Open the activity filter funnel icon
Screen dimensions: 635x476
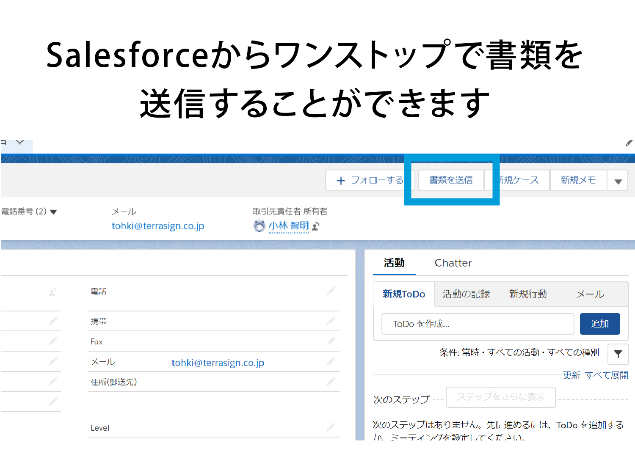[618, 354]
